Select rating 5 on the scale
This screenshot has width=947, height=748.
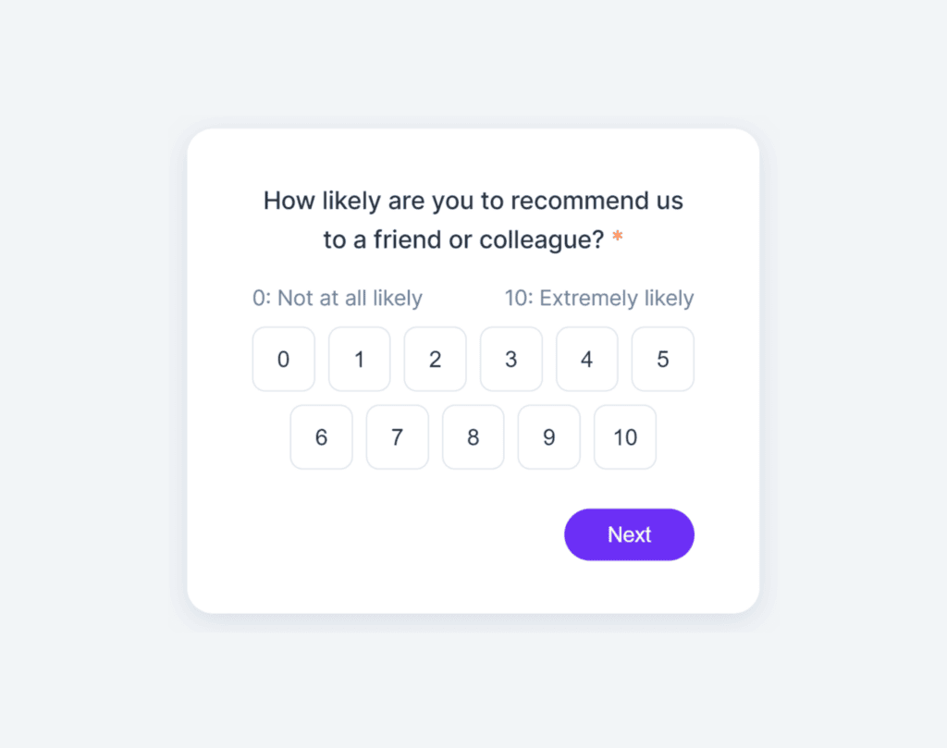click(662, 359)
